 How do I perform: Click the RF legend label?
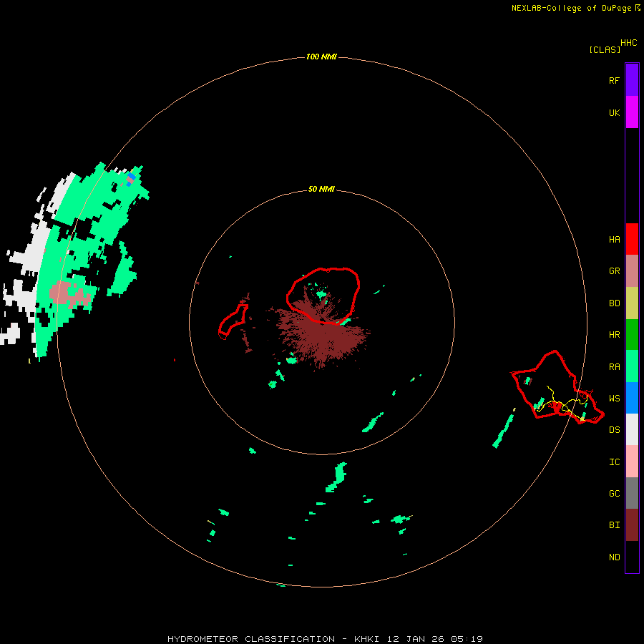click(614, 80)
